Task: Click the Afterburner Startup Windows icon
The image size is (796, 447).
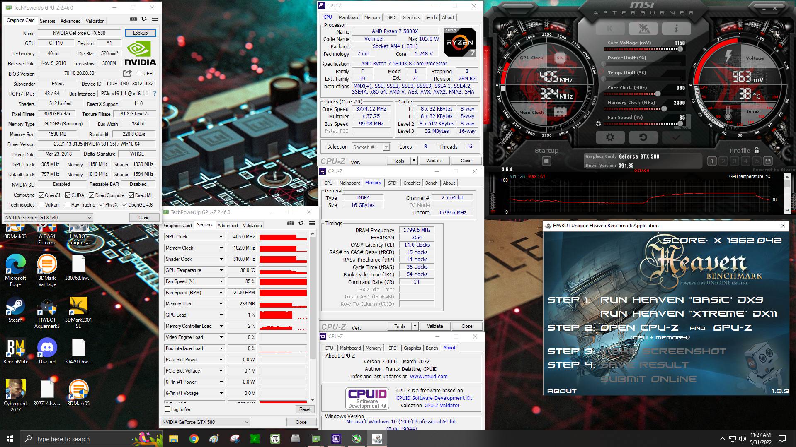Action: [546, 161]
